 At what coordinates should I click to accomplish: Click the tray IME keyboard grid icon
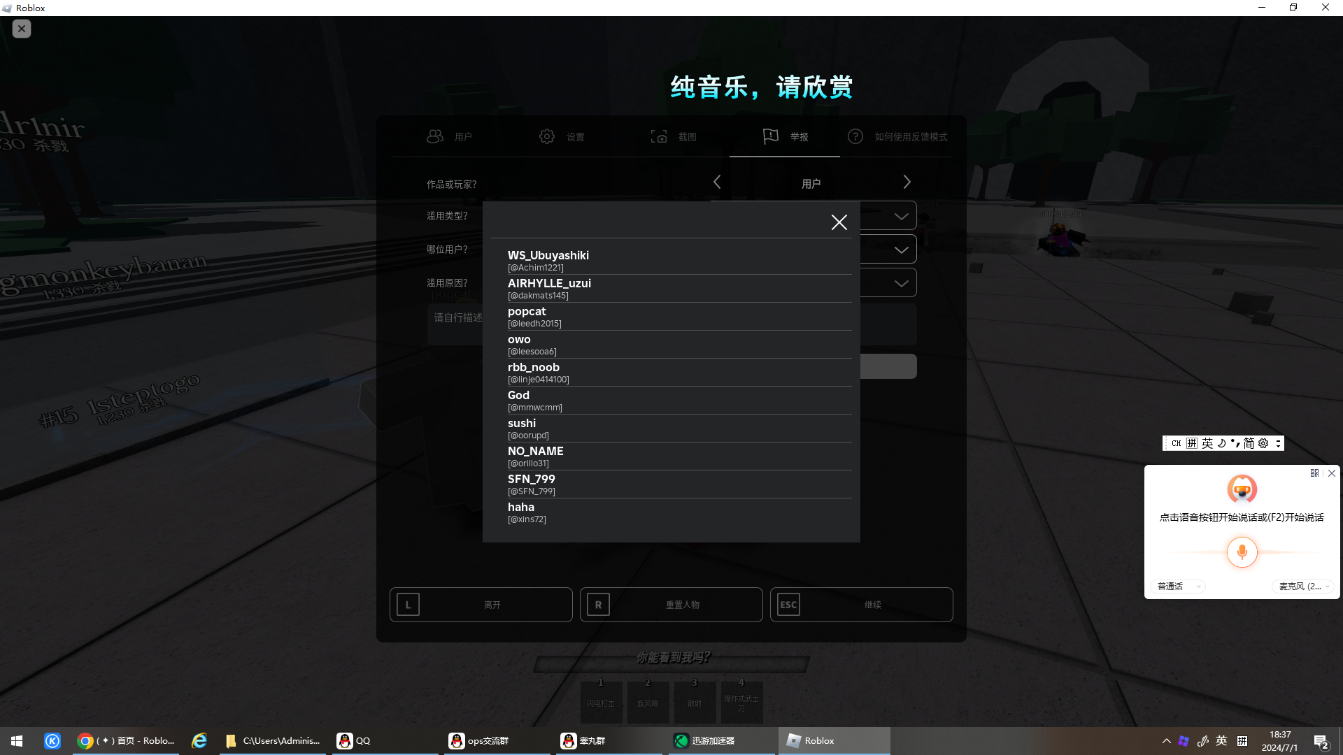coord(1242,741)
